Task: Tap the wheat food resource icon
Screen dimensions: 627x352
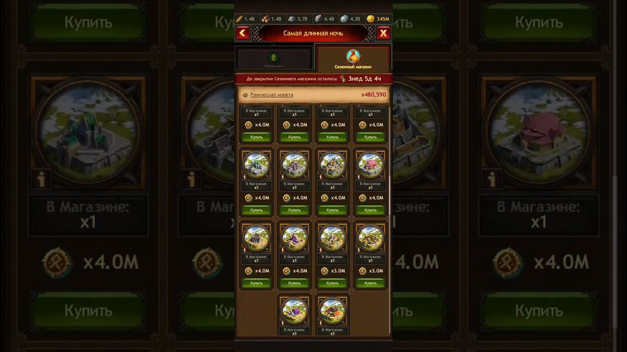Action: point(240,19)
